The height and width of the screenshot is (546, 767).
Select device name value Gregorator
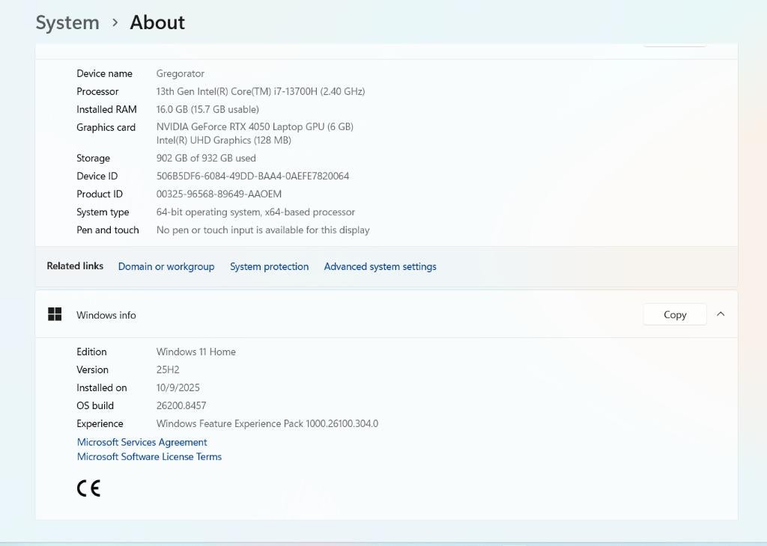(180, 74)
